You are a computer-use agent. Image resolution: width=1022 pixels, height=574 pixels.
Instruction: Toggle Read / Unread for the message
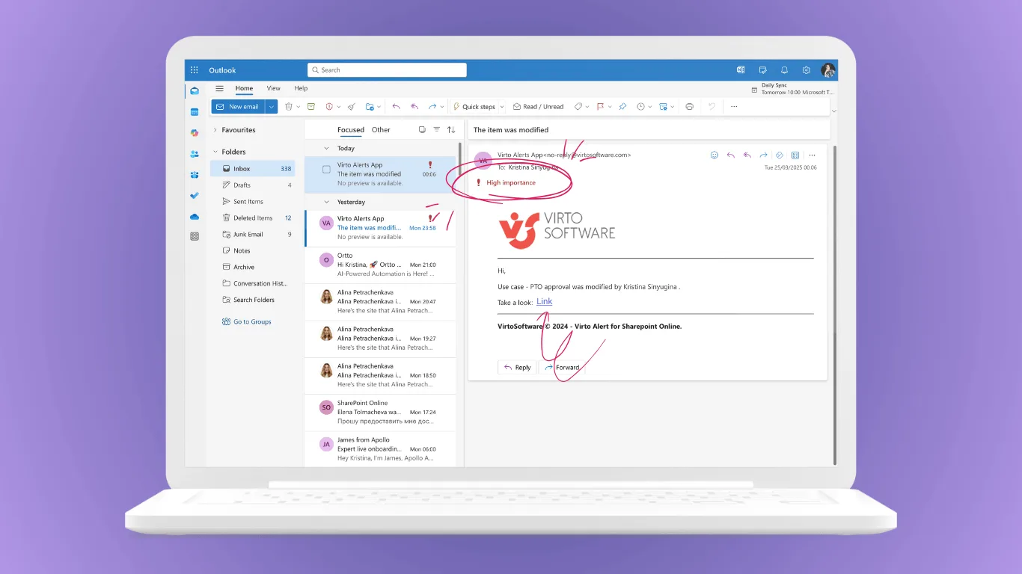tap(538, 107)
